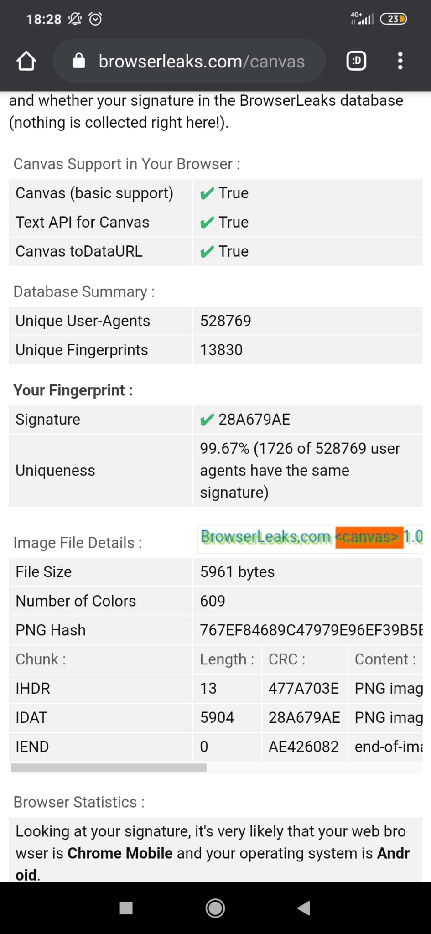This screenshot has height=934, width=431.
Task: Tap the Chrome home icon
Action: point(26,61)
